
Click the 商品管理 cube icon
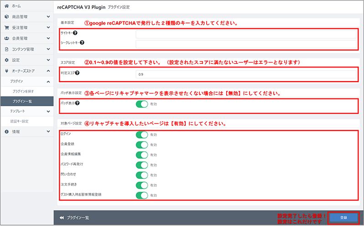point(7,17)
